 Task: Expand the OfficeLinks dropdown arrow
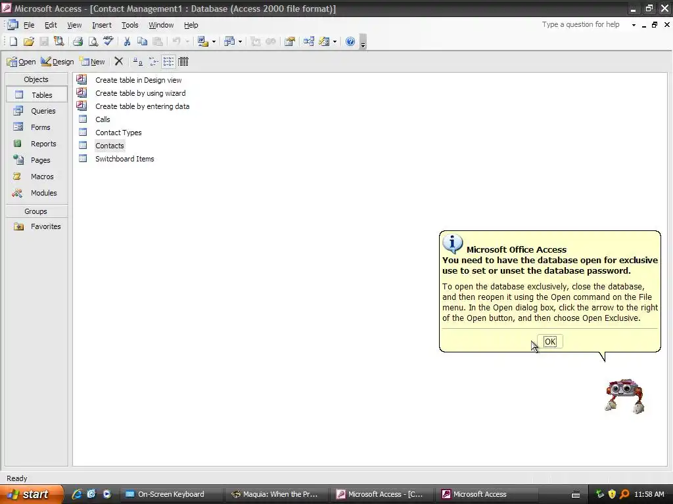(x=214, y=41)
